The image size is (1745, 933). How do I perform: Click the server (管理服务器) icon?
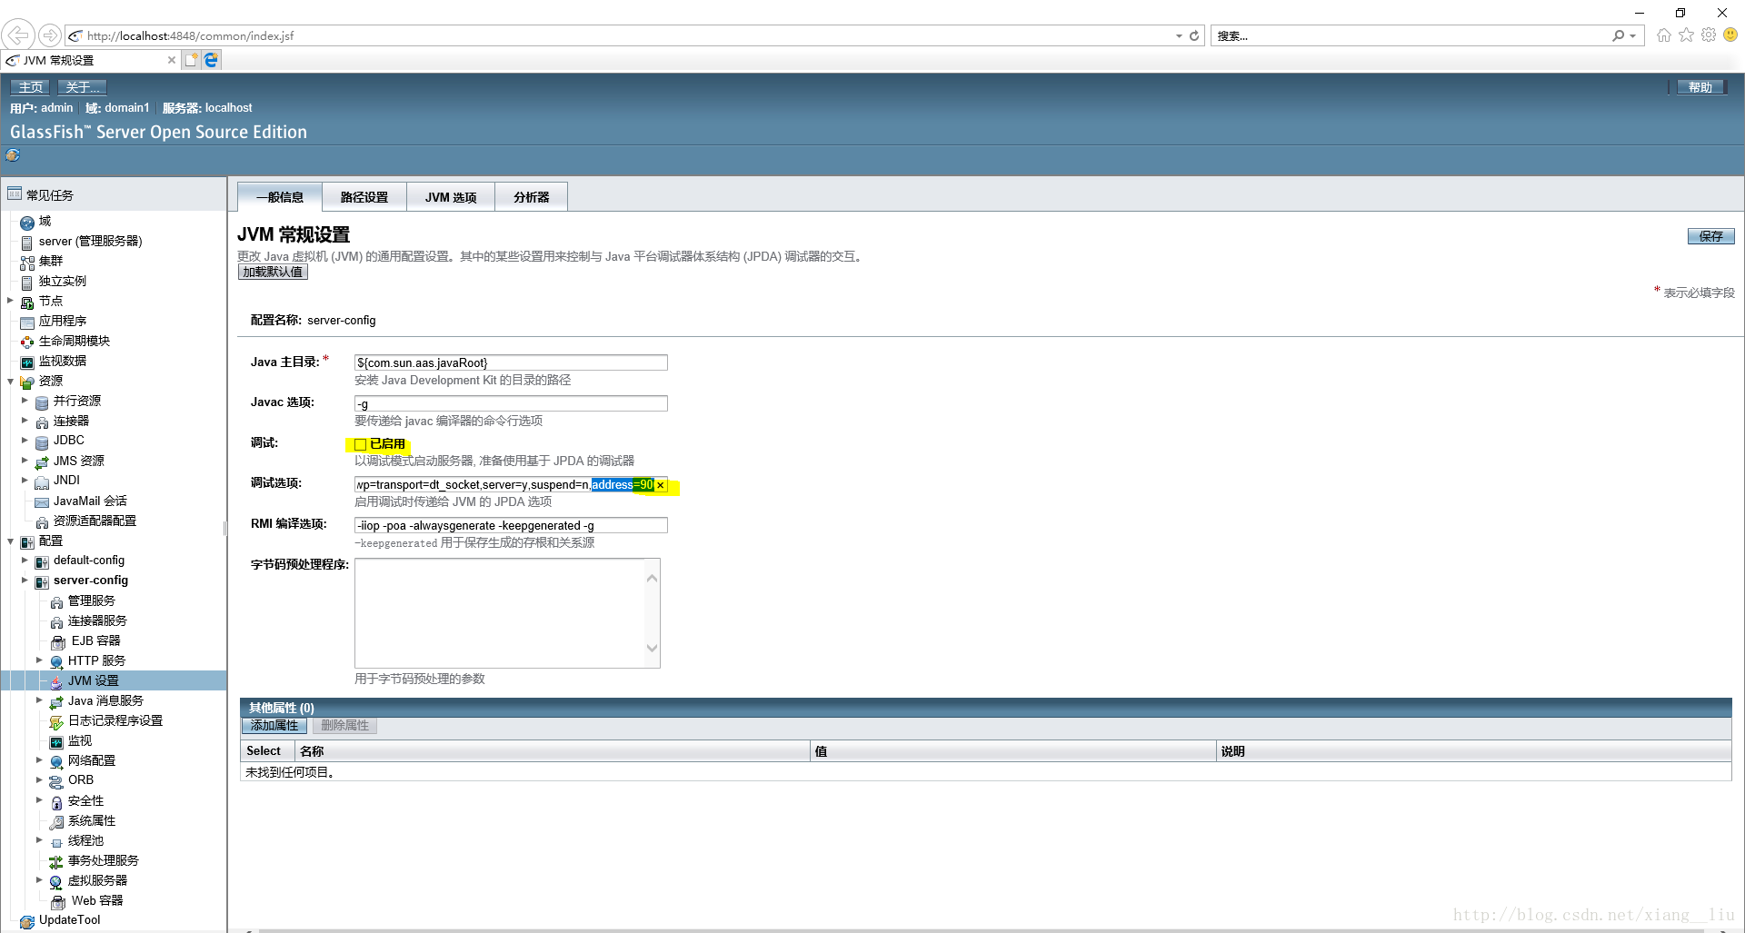[x=27, y=243]
